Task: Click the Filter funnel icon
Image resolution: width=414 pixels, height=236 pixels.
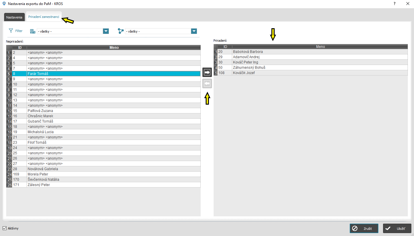Action: pos(11,31)
